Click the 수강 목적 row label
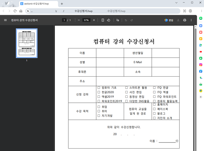Viewport: 204px width, 151px height. [x=82, y=111]
